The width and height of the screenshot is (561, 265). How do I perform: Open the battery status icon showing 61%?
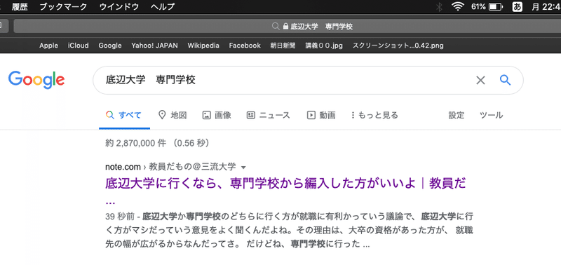coord(496,6)
